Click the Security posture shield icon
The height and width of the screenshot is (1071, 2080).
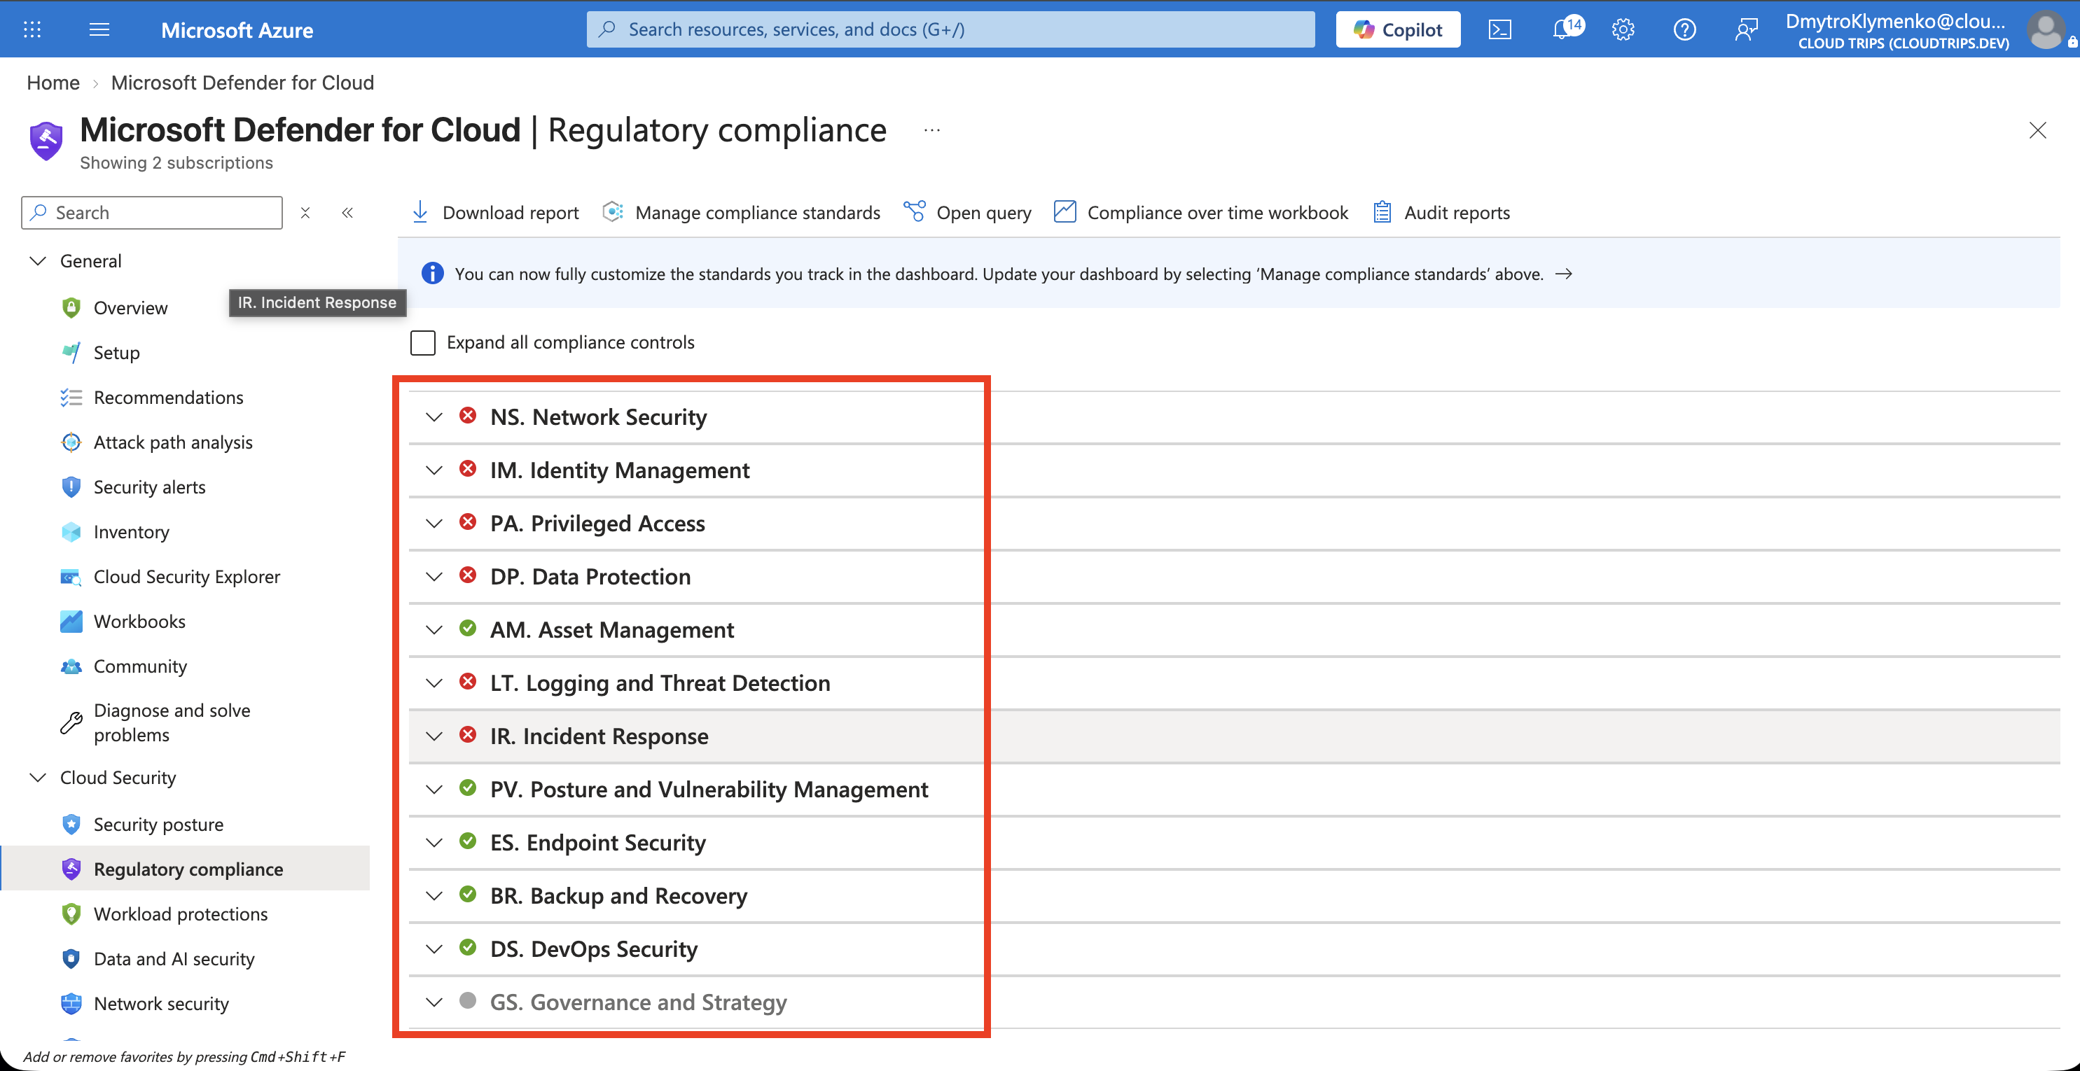tap(71, 824)
